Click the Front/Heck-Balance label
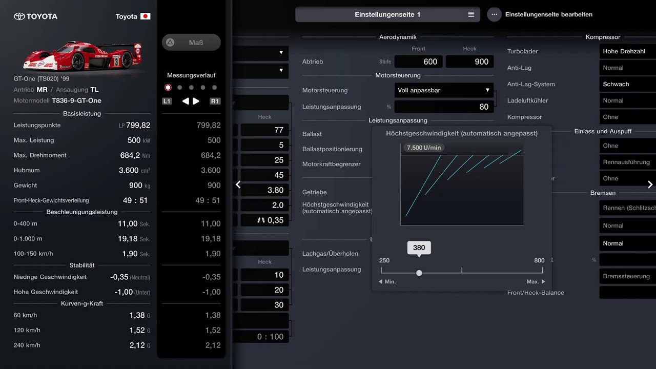 tap(536, 293)
